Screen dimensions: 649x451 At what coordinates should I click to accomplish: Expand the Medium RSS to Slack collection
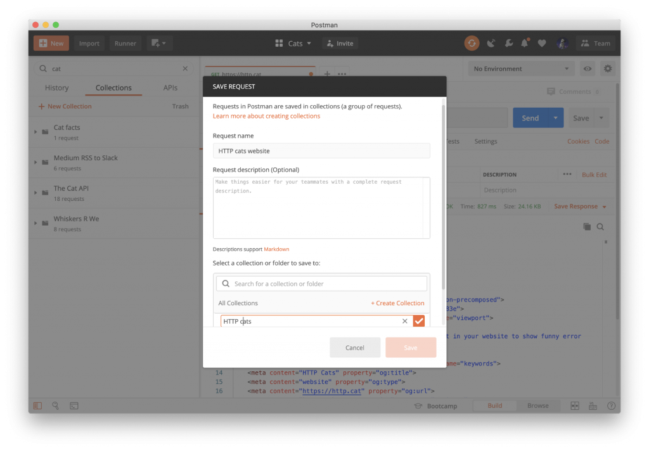click(x=35, y=162)
